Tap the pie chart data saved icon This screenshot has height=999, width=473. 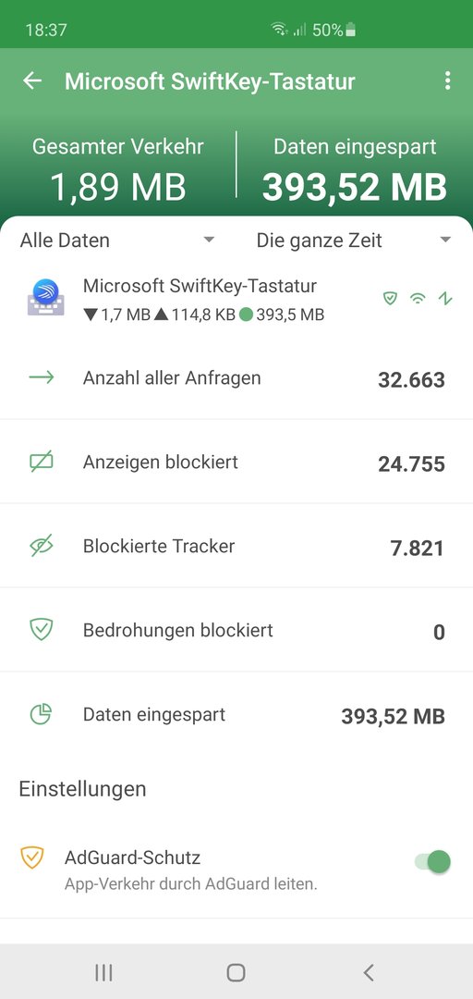[x=42, y=714]
